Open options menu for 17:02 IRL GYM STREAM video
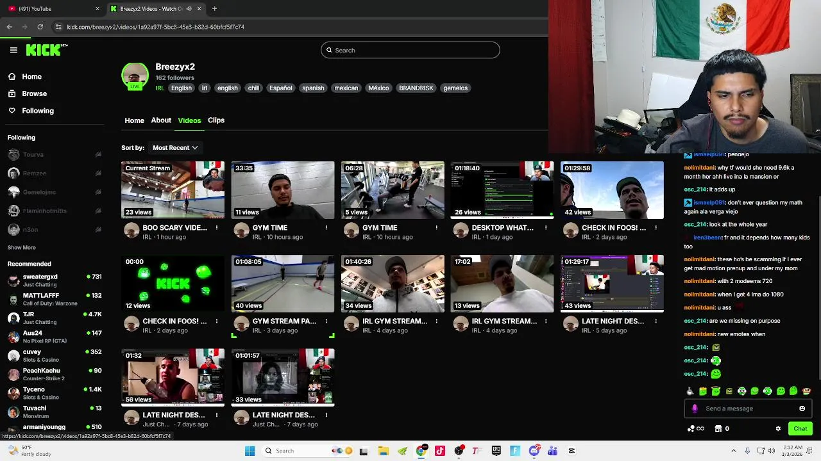This screenshot has height=461, width=821. click(546, 321)
